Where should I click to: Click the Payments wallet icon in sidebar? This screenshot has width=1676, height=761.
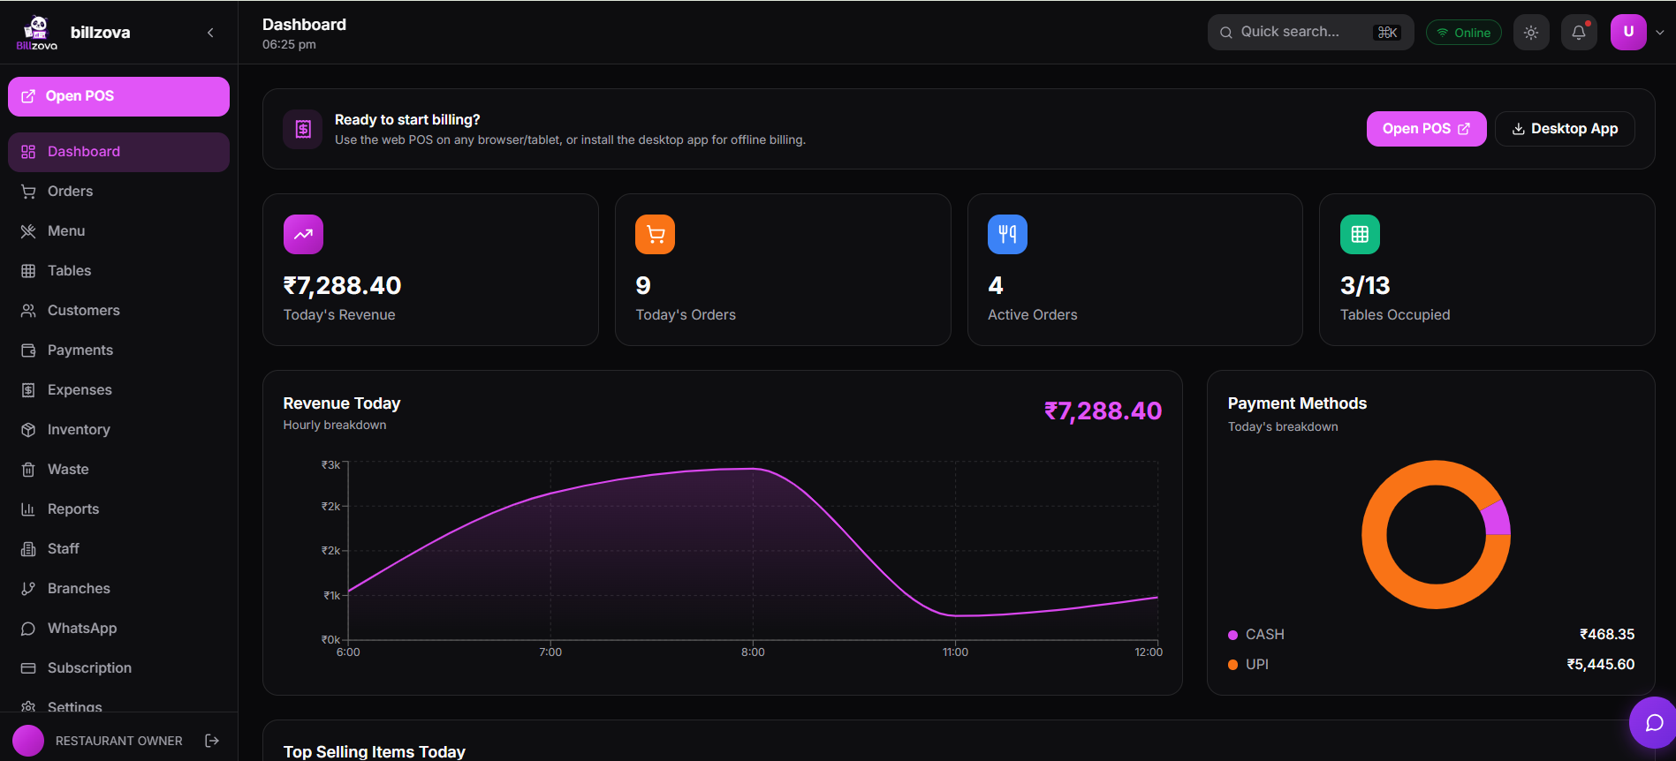point(28,350)
